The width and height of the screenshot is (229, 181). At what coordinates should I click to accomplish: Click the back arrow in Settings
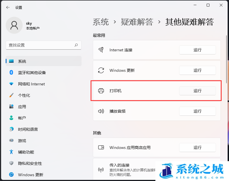tap(8, 7)
